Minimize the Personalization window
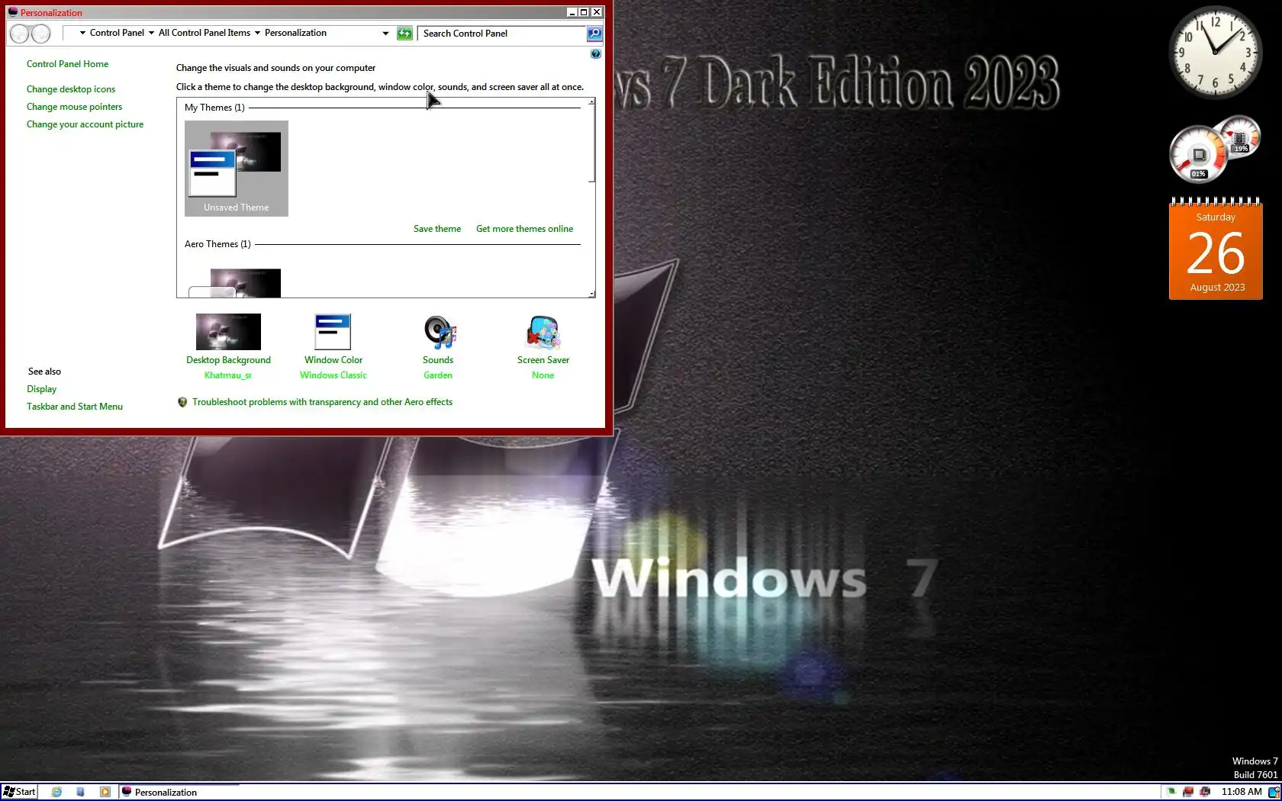The width and height of the screenshot is (1282, 801). pyautogui.click(x=572, y=12)
